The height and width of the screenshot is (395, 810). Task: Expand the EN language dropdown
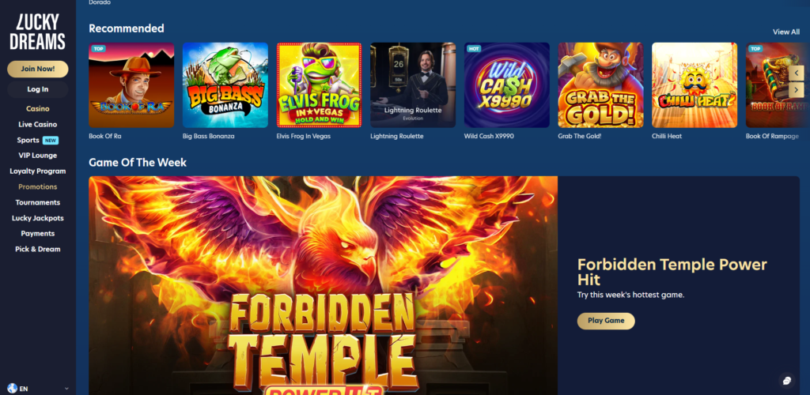click(38, 389)
